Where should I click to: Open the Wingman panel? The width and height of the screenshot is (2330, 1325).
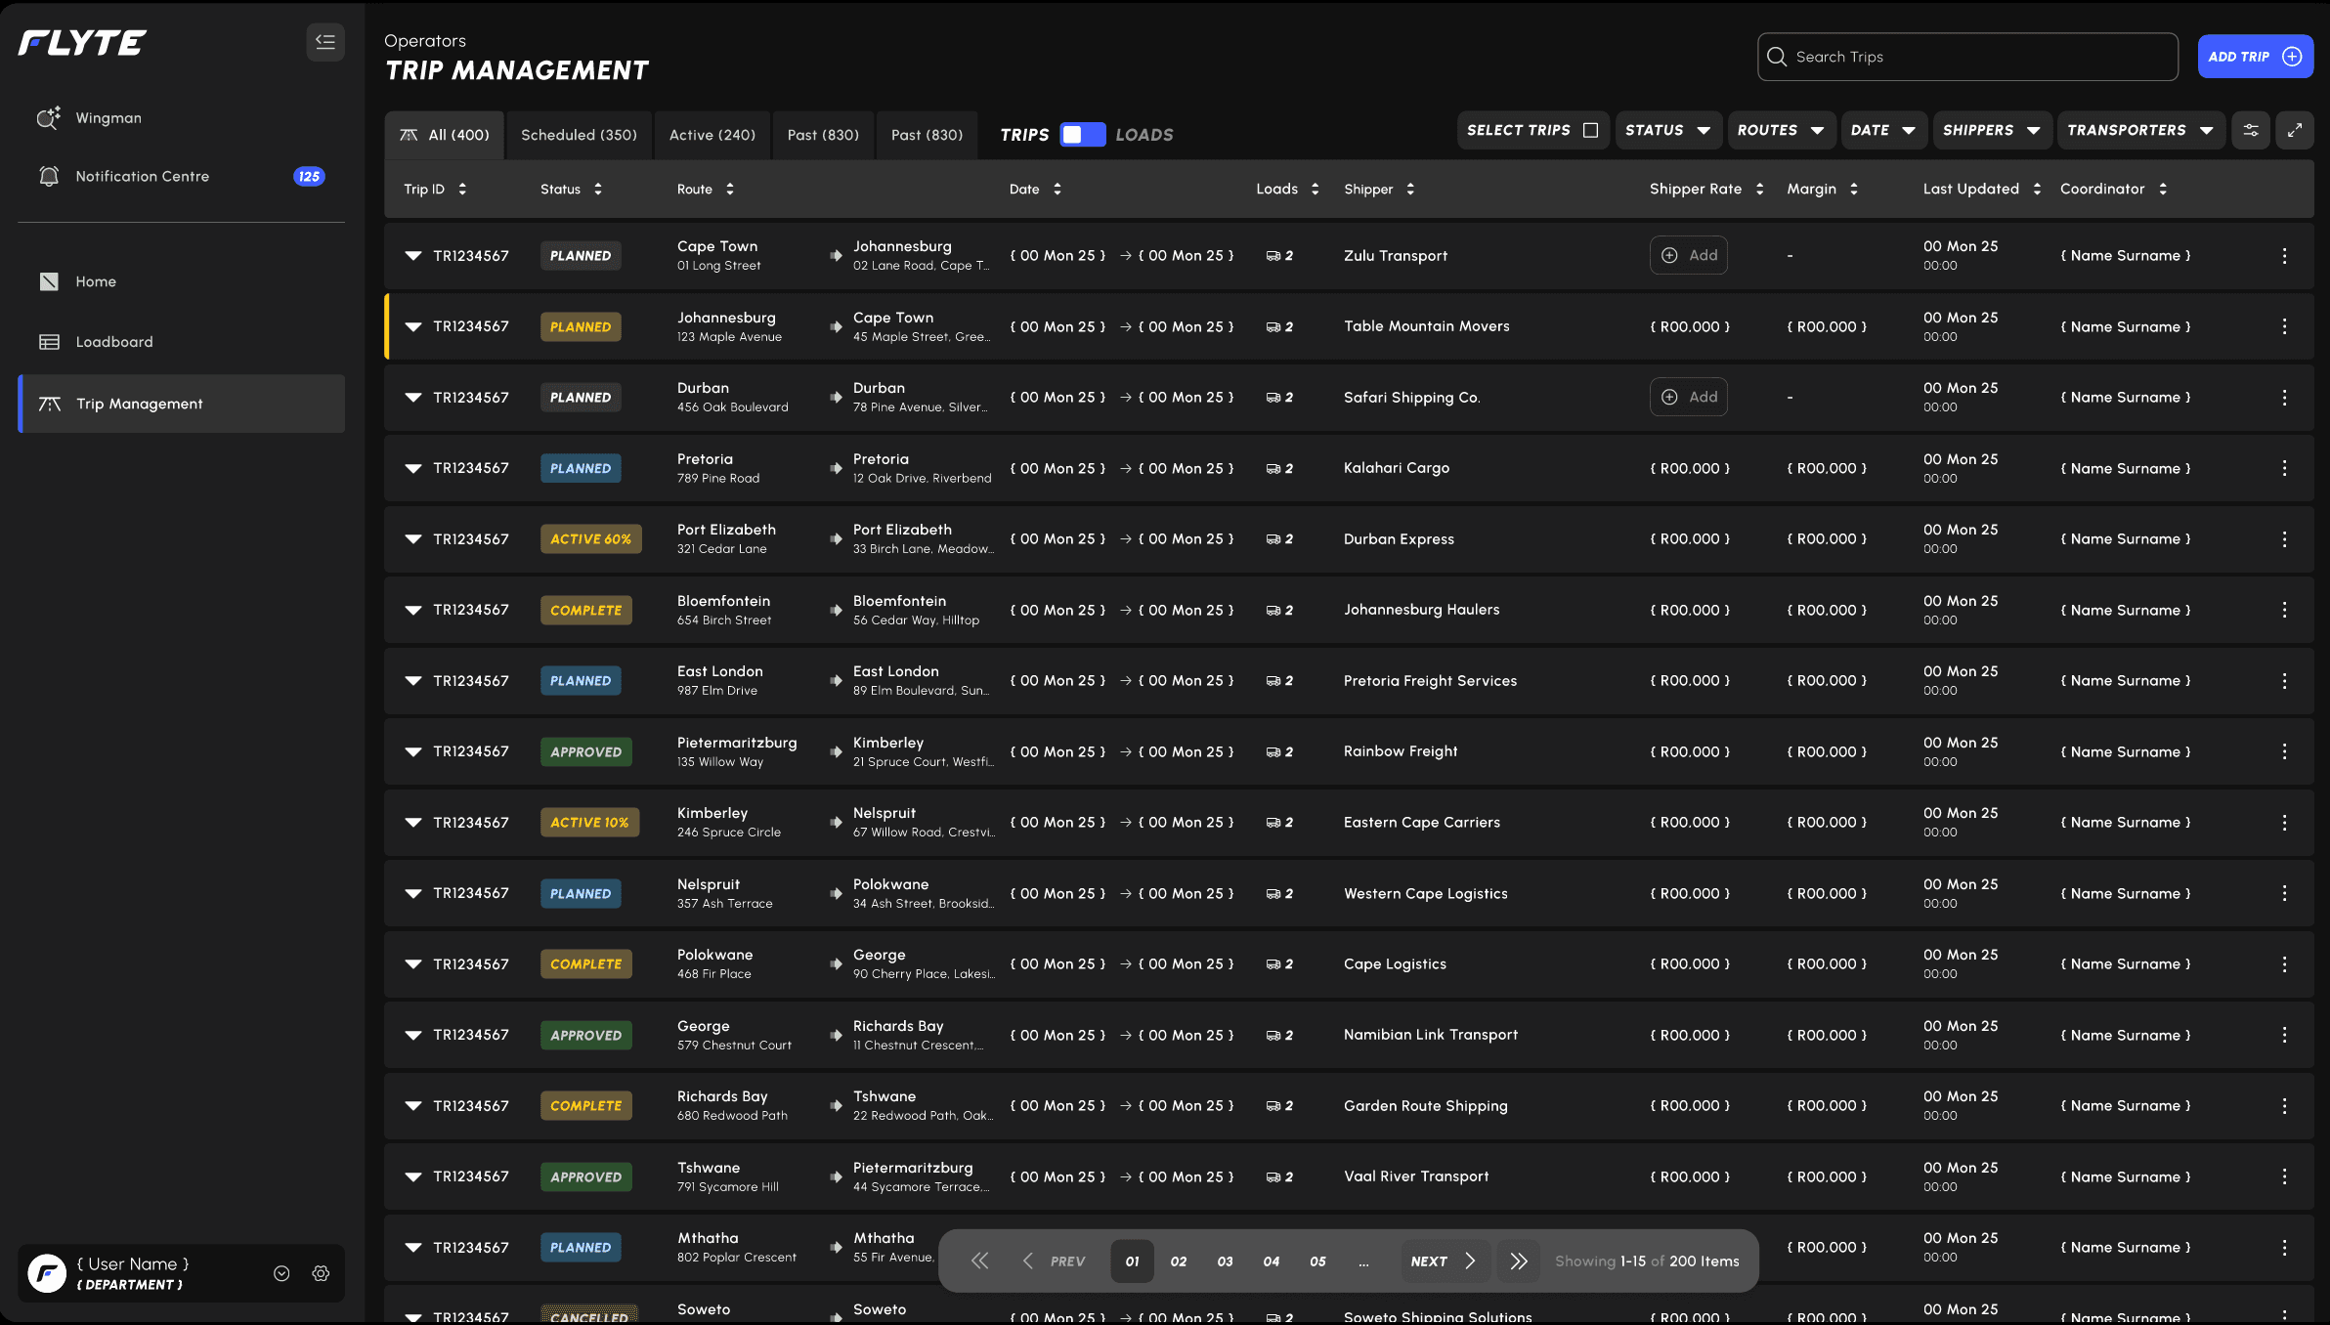click(108, 117)
